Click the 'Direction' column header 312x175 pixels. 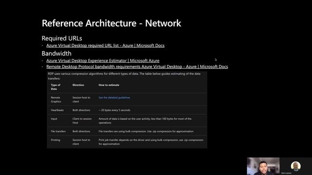78,85
